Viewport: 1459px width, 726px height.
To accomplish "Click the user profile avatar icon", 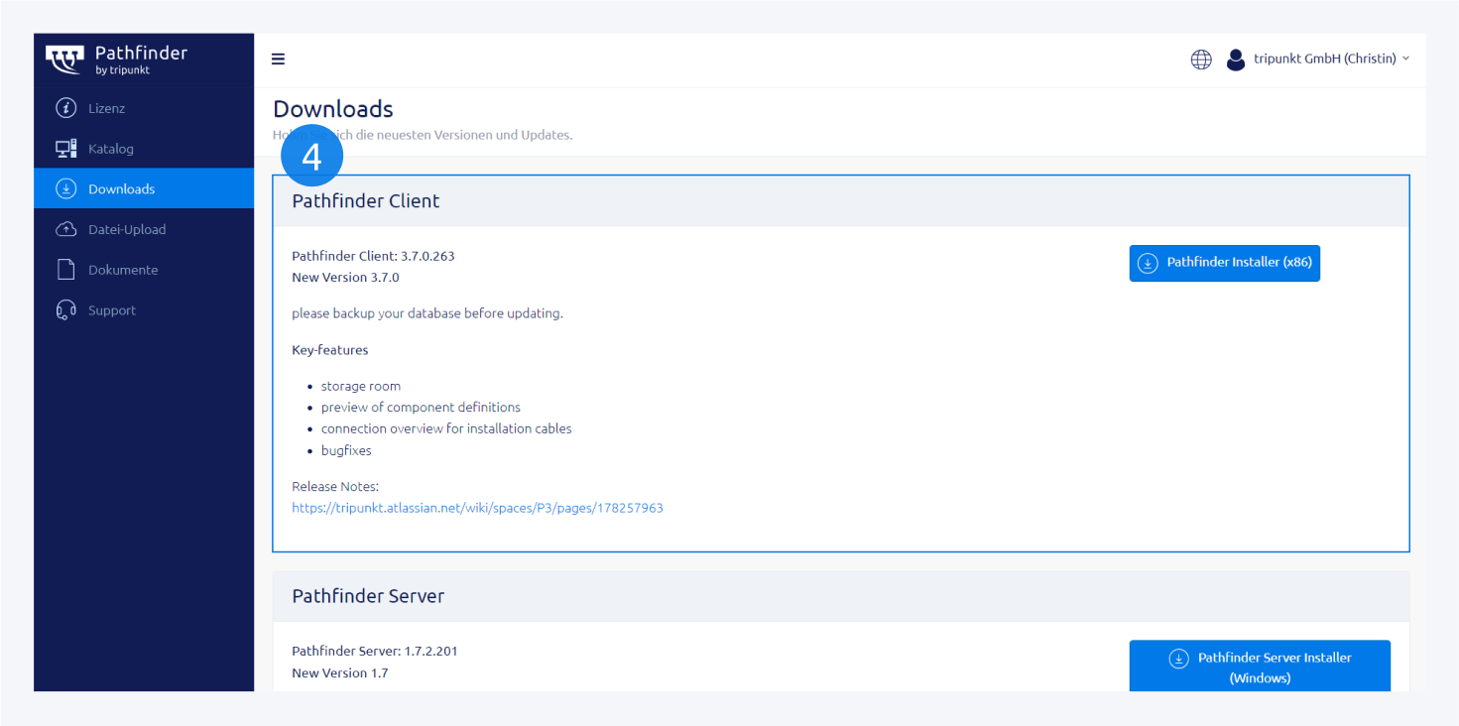I will [1235, 60].
